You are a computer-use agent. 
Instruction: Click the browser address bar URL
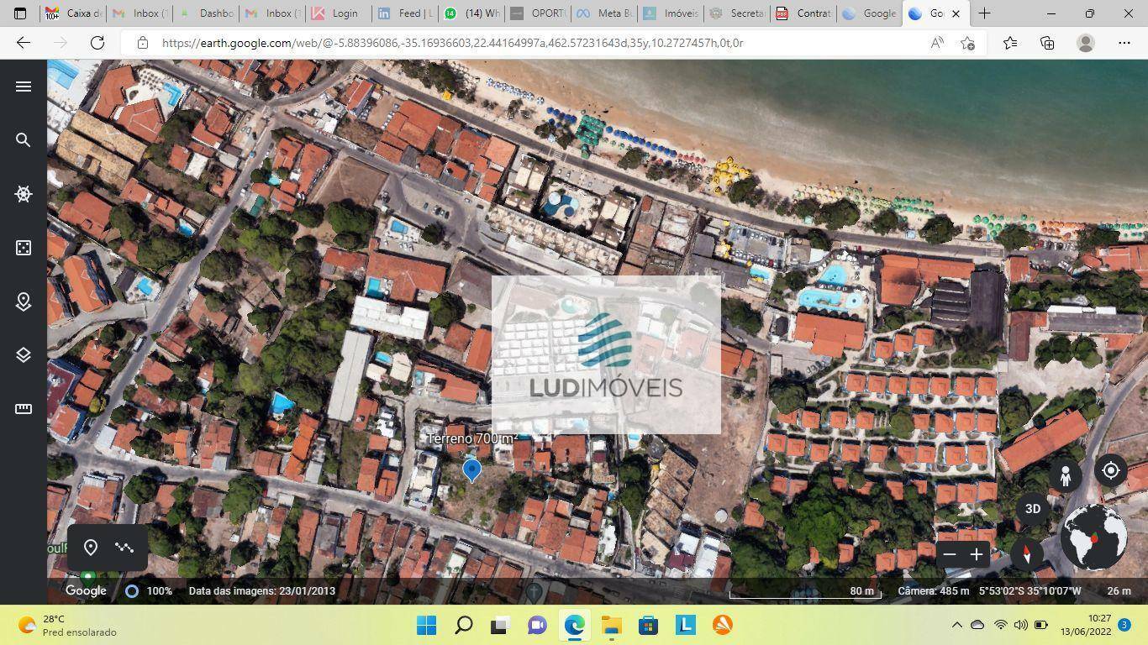point(452,43)
